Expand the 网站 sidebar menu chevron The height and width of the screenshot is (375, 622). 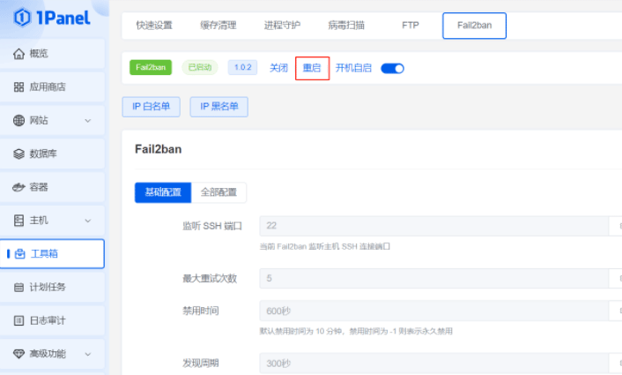tap(88, 120)
